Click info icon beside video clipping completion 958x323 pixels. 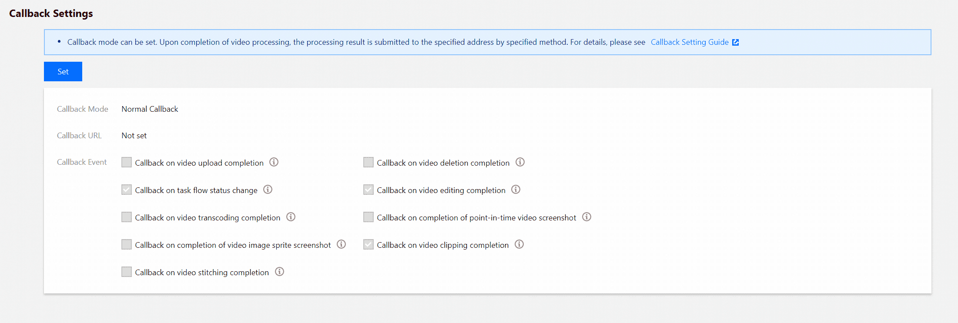(519, 244)
